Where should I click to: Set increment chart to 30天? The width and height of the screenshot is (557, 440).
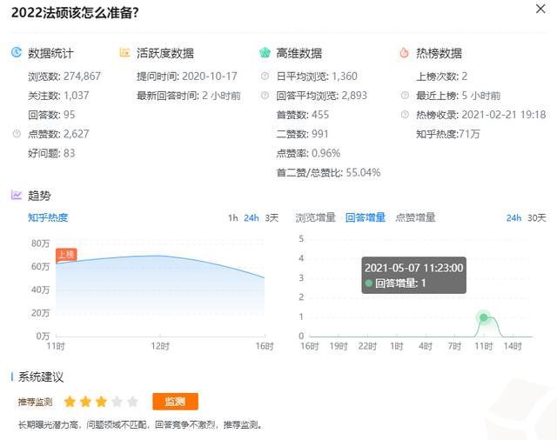(537, 218)
